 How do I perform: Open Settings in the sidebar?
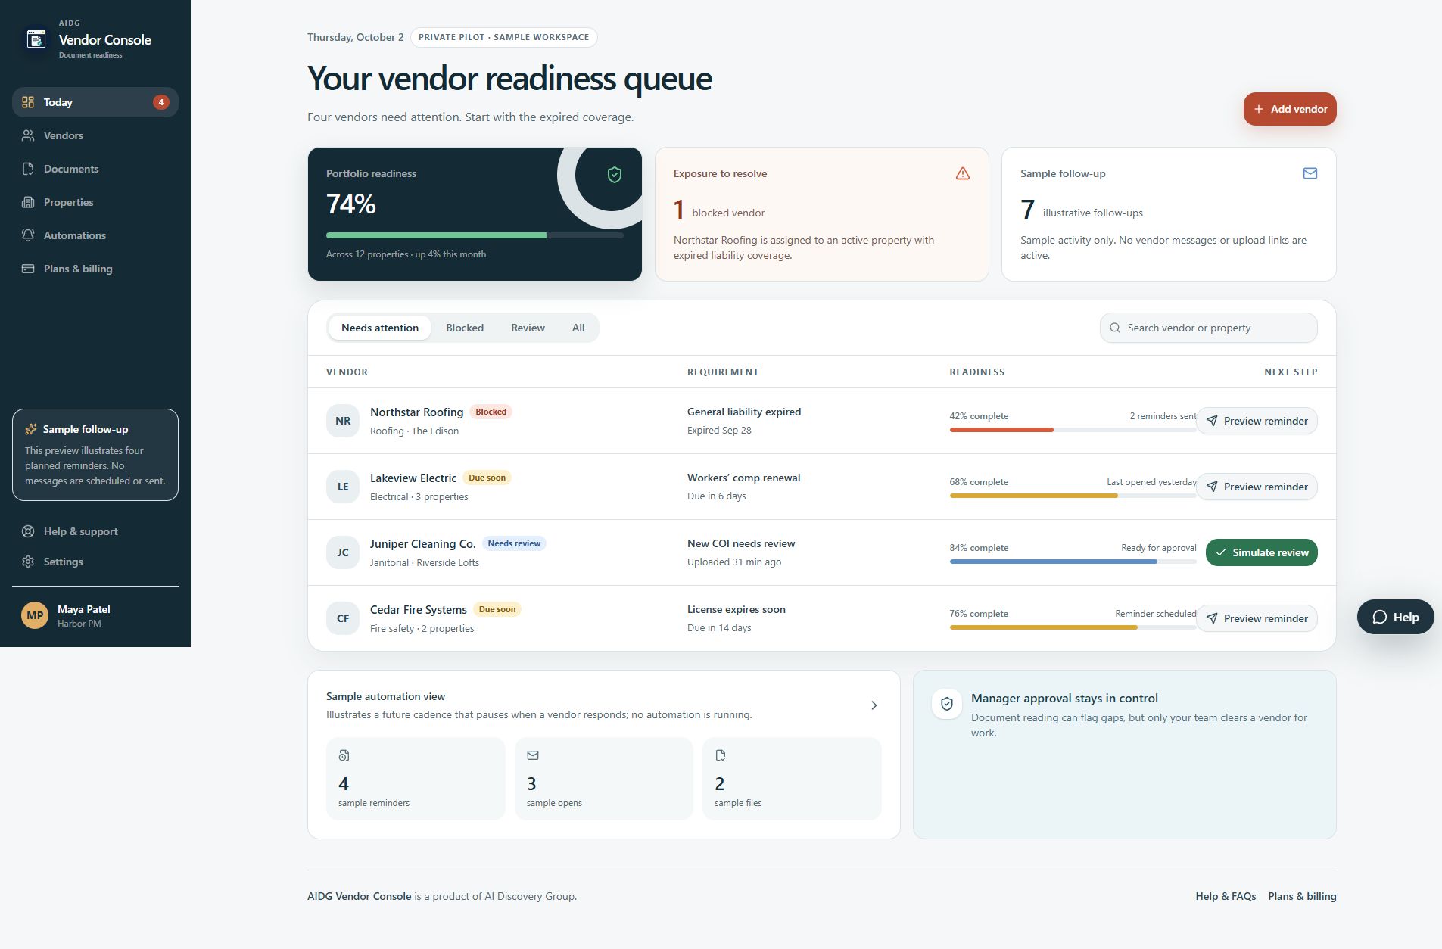(95, 562)
